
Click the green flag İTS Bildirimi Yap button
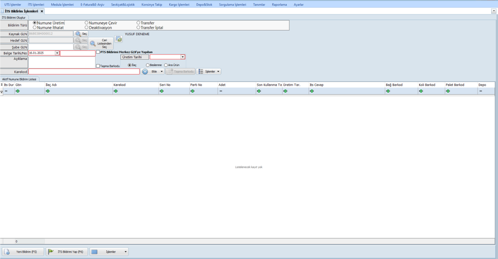tap(51, 252)
